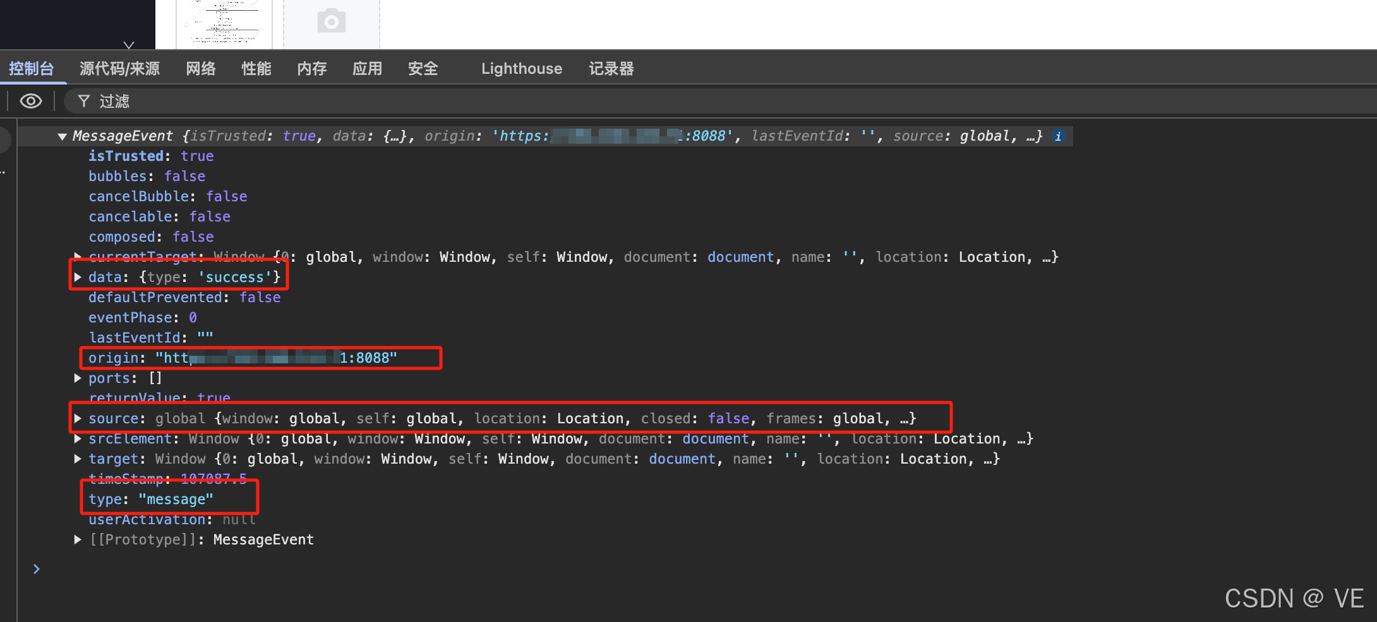The image size is (1377, 622).
Task: Click the page screenshot thumbnail
Action: click(x=224, y=23)
